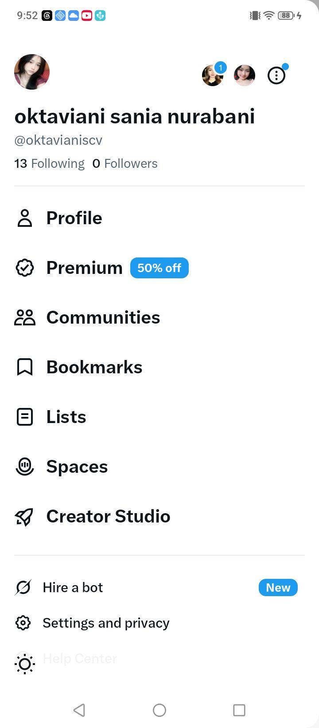This screenshot has width=319, height=728.
Task: Open the accounts three-dot menu
Action: pyautogui.click(x=276, y=75)
